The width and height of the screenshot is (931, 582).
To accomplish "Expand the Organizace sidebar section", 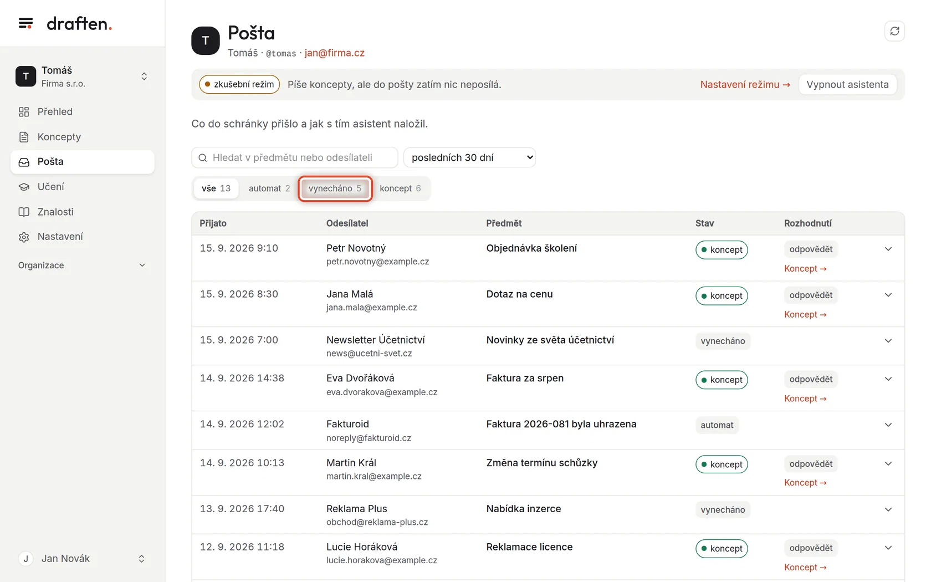I will (x=82, y=266).
